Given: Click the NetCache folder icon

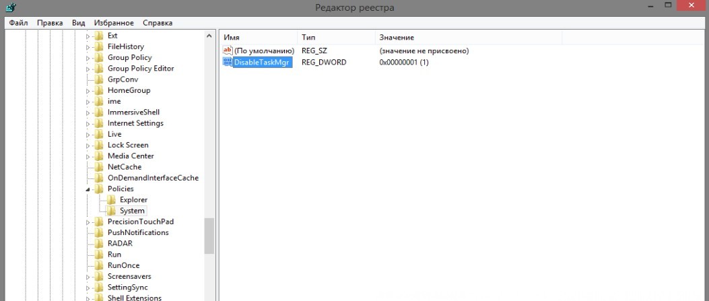Looking at the screenshot, I should (99, 167).
